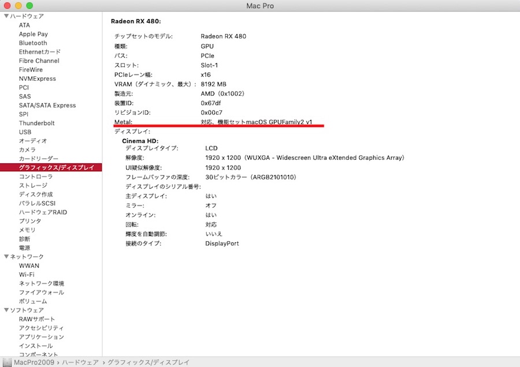Click the connection type value DisplayPort
Screen dimensions: 520x367
tap(222, 244)
